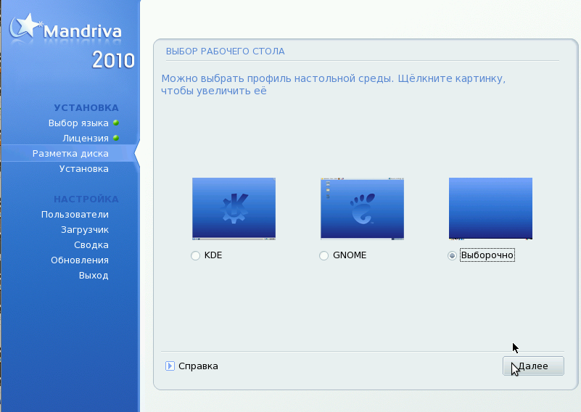Select the Выборочно radio button

(452, 255)
